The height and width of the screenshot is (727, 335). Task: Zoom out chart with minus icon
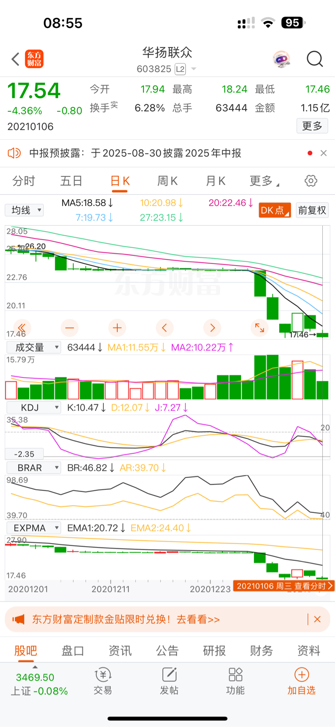coord(70,327)
